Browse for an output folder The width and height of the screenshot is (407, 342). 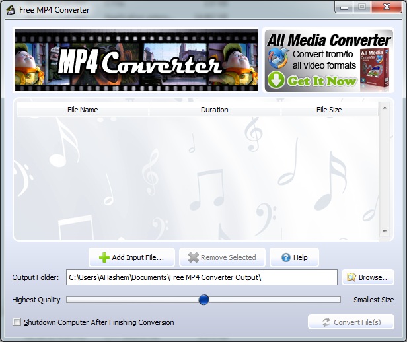[x=368, y=277]
